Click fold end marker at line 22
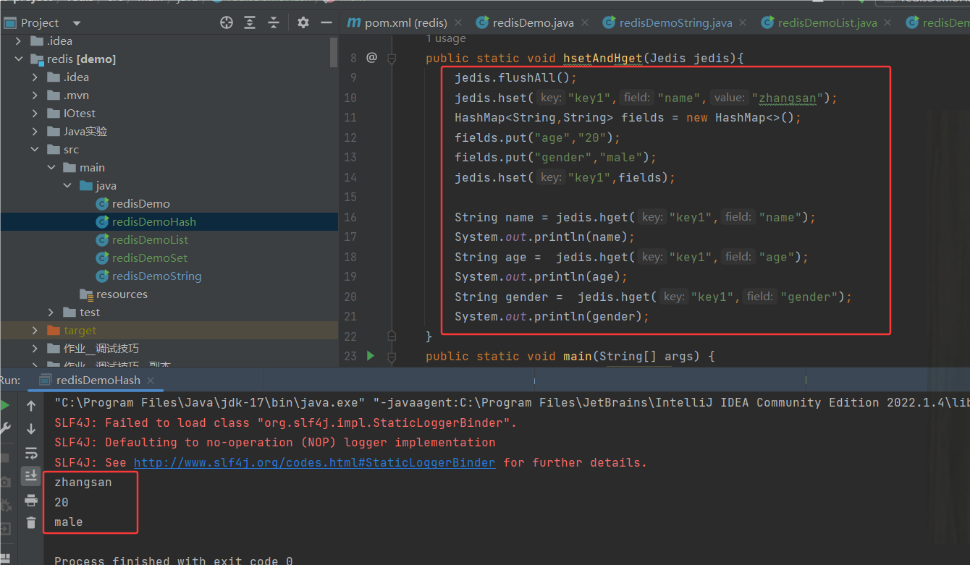970x565 pixels. (392, 336)
